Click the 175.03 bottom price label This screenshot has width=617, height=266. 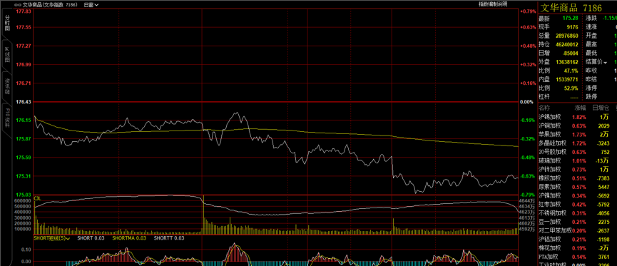click(24, 195)
